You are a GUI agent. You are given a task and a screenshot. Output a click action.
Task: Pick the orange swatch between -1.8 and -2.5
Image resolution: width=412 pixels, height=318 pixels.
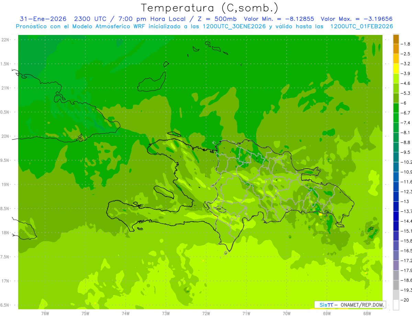click(x=396, y=49)
